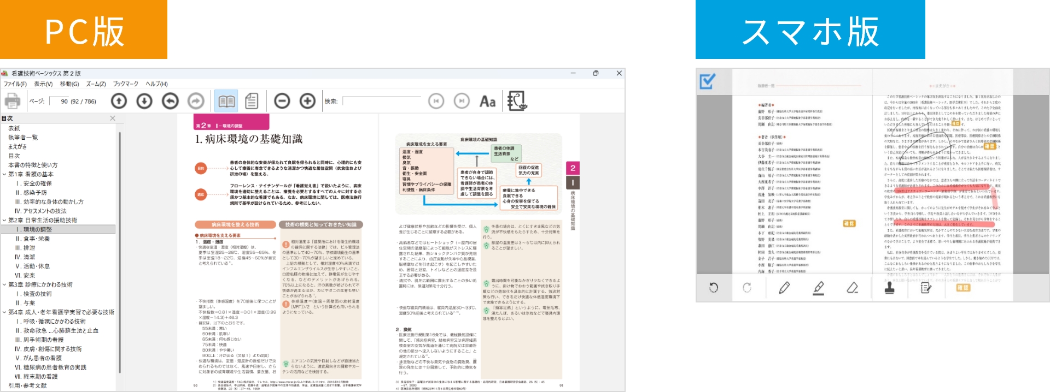Select 表紙 in the table of contents
Viewport: 1050px width, 392px height.
14,128
